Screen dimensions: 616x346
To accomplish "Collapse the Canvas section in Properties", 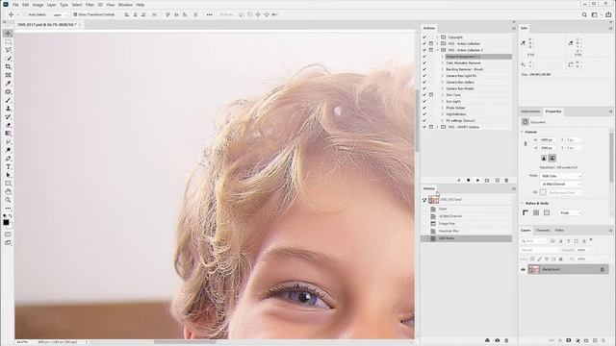I will coord(522,132).
